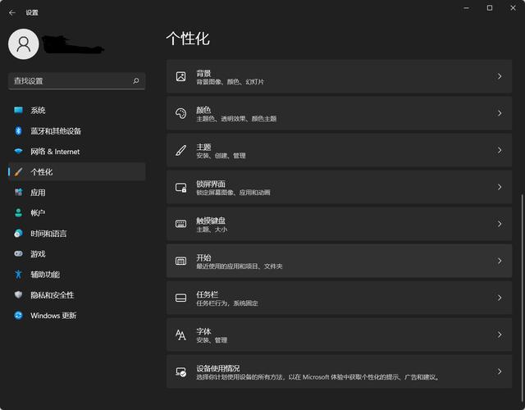Click the 设备使用情况 device icon
Viewport: 525px width, 410px height.
click(x=180, y=371)
